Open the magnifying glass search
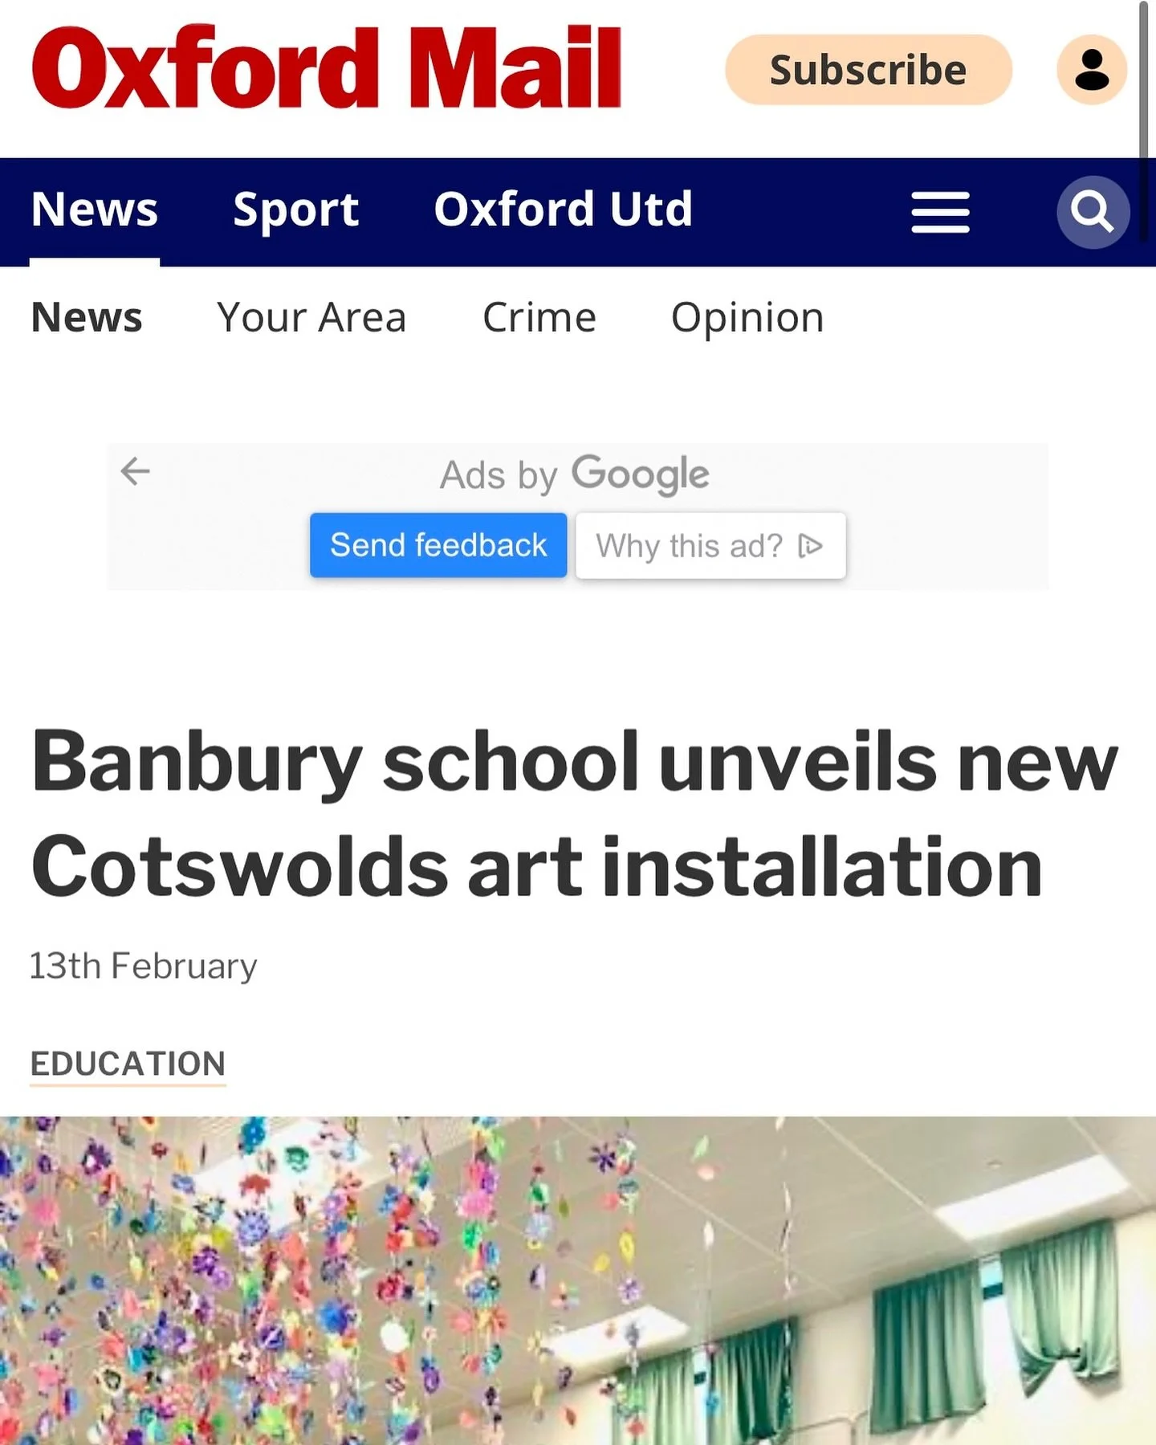Screen dimensions: 1156x1445 (x=1093, y=212)
